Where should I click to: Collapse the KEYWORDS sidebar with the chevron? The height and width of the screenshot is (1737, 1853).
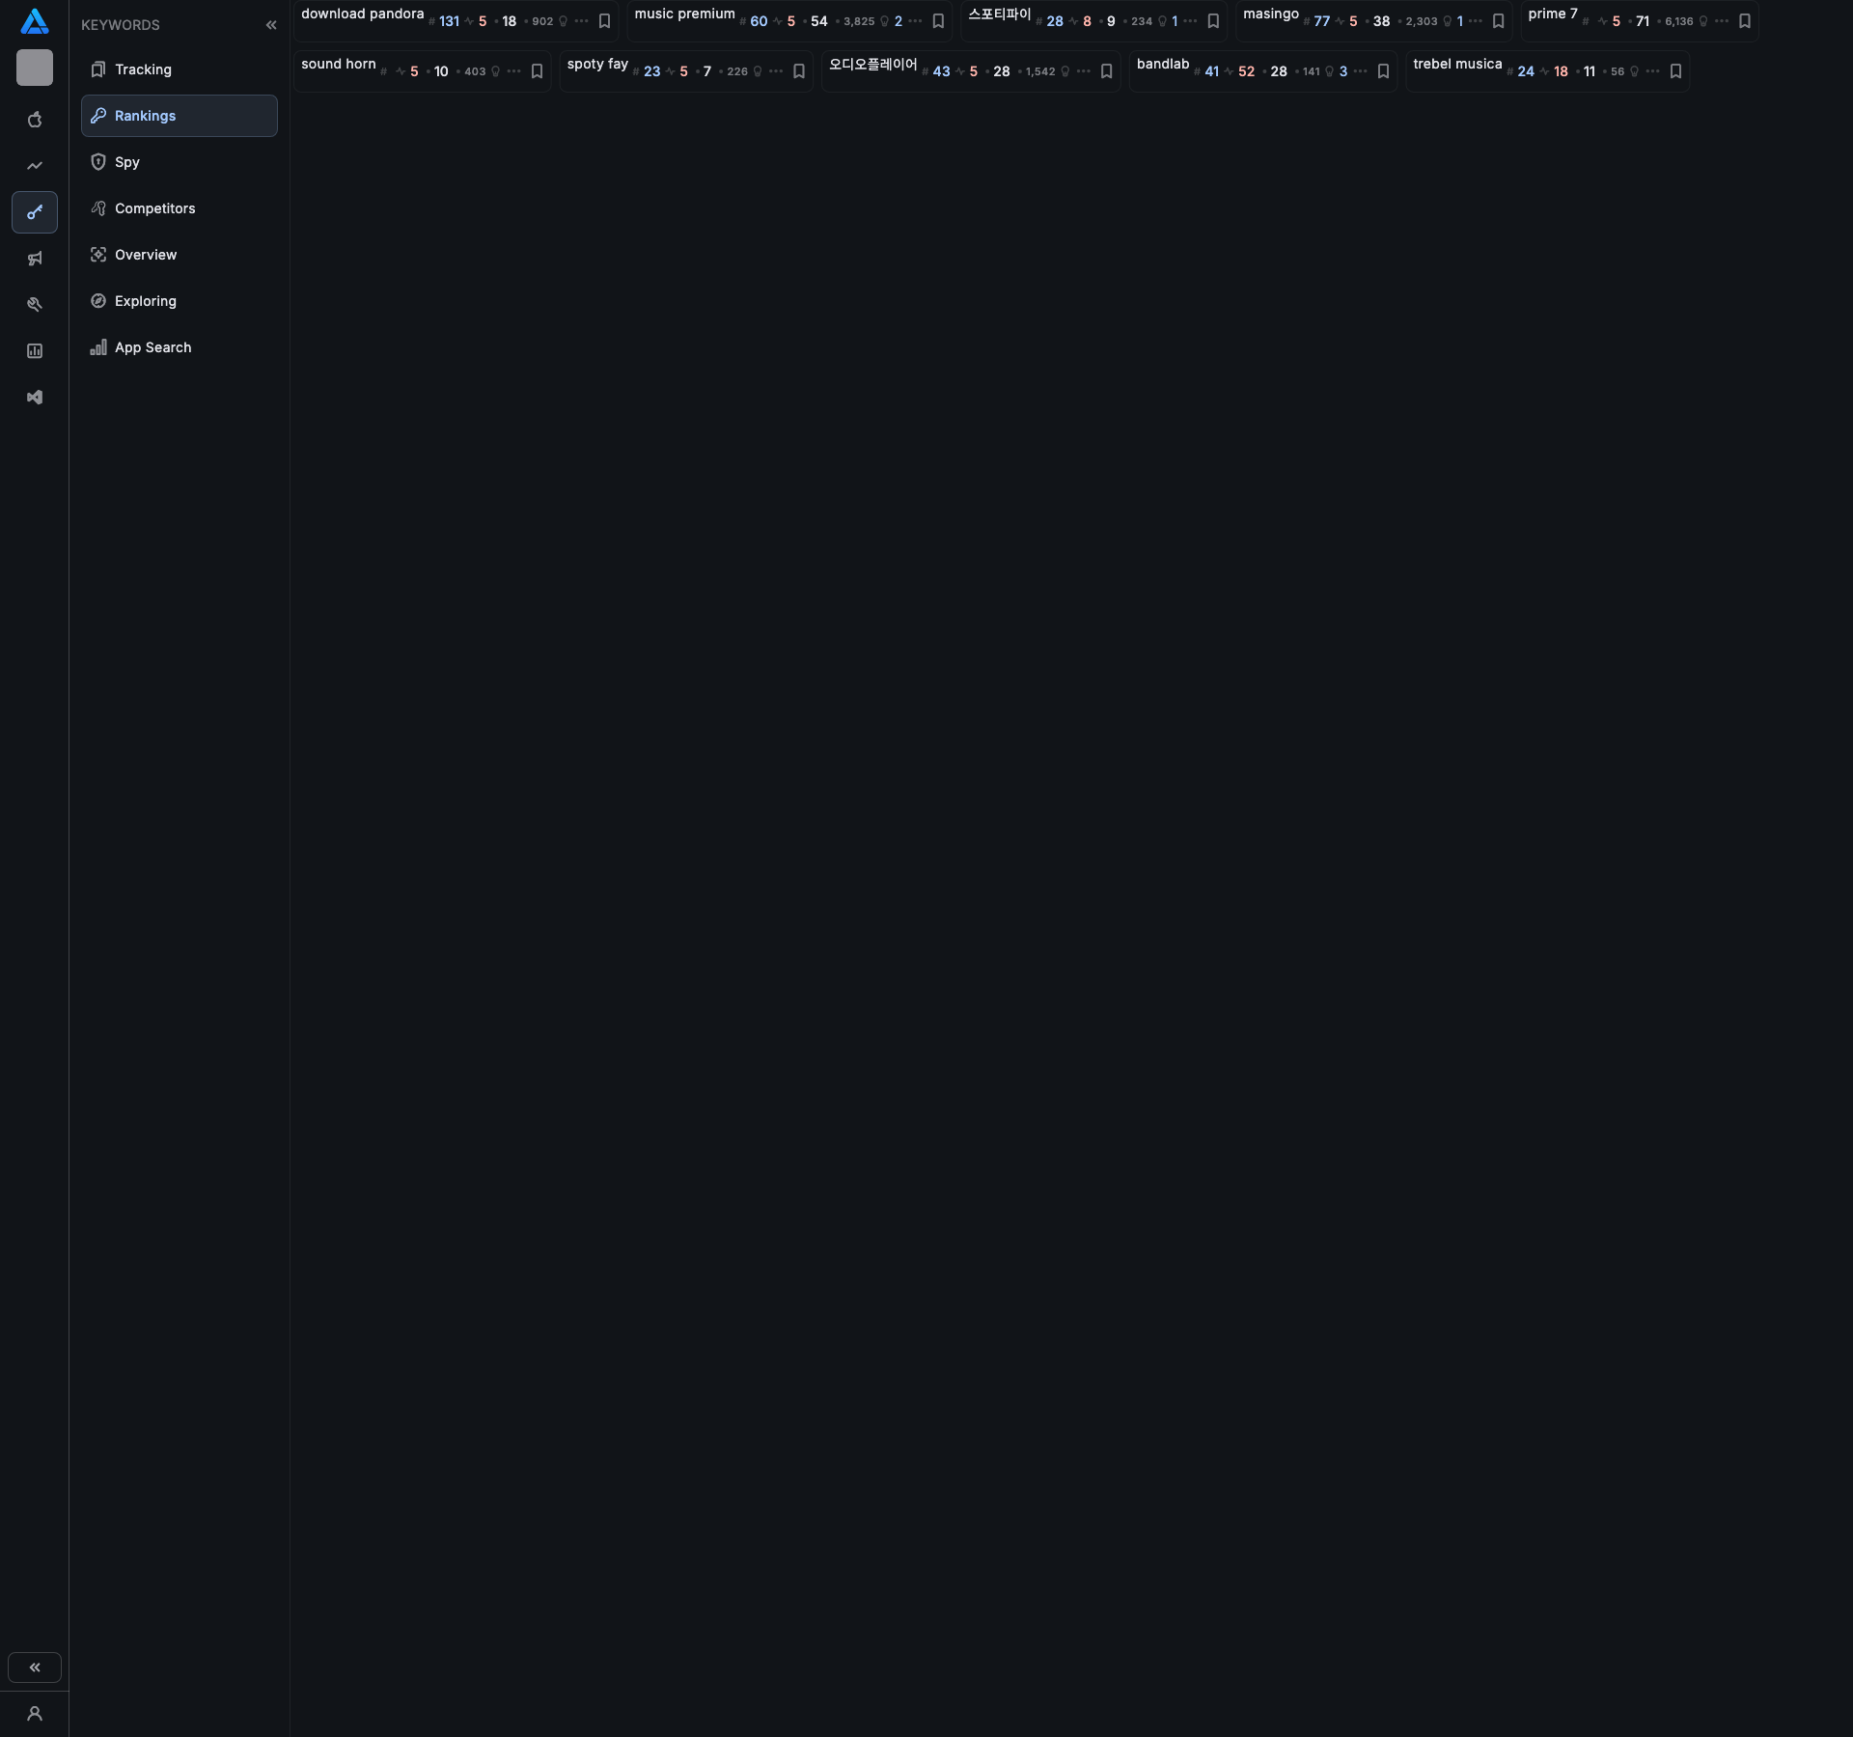tap(271, 25)
